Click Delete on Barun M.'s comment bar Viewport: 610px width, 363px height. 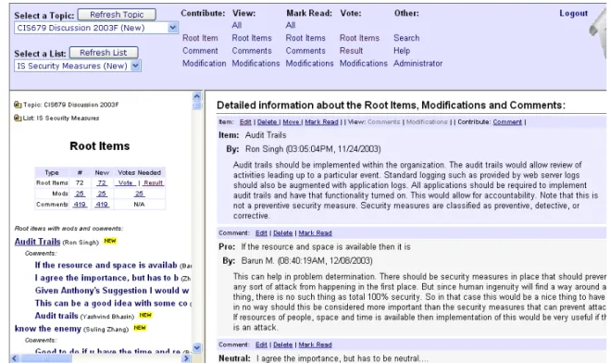283,233
